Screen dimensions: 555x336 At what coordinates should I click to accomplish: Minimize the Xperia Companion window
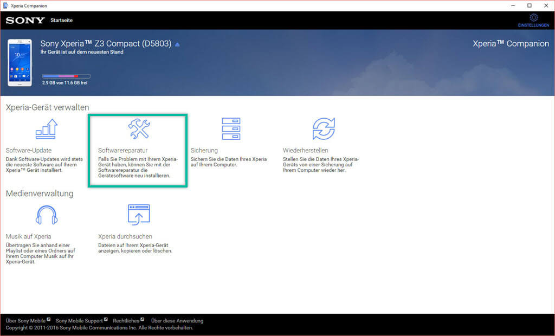pyautogui.click(x=513, y=5)
